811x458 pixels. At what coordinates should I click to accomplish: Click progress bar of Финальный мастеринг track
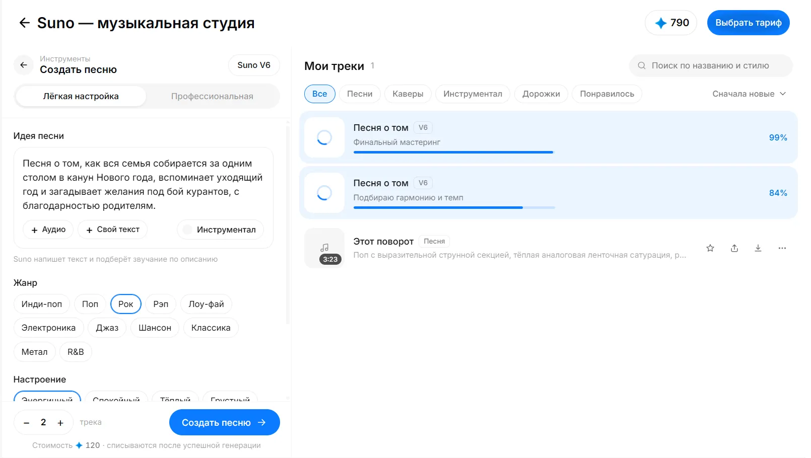[x=454, y=152]
